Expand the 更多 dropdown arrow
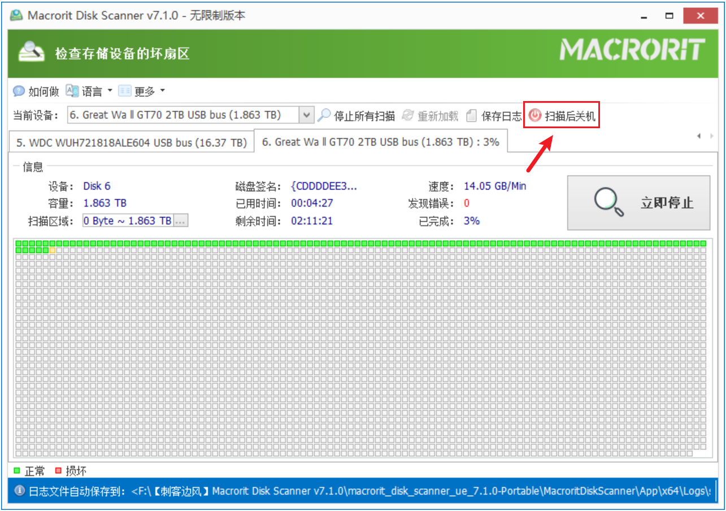The height and width of the screenshot is (511, 726). [162, 91]
